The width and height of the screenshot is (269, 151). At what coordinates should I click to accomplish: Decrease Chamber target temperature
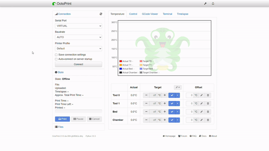pos(146,120)
